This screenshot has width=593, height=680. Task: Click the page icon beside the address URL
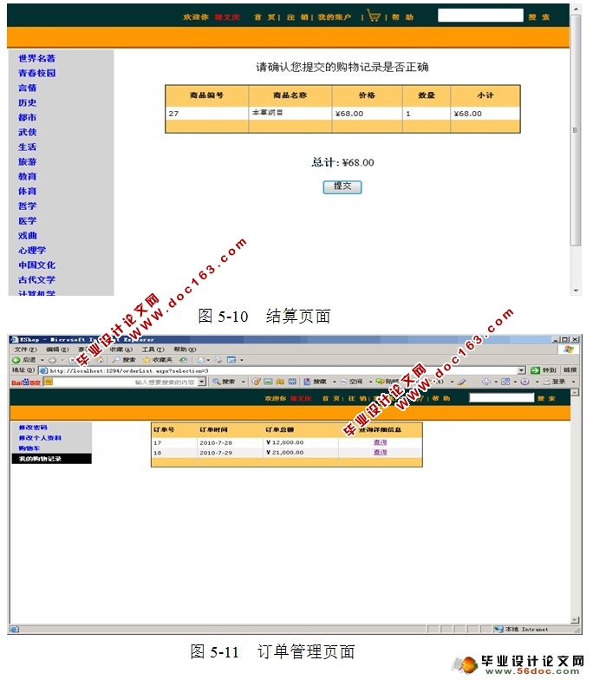43,371
